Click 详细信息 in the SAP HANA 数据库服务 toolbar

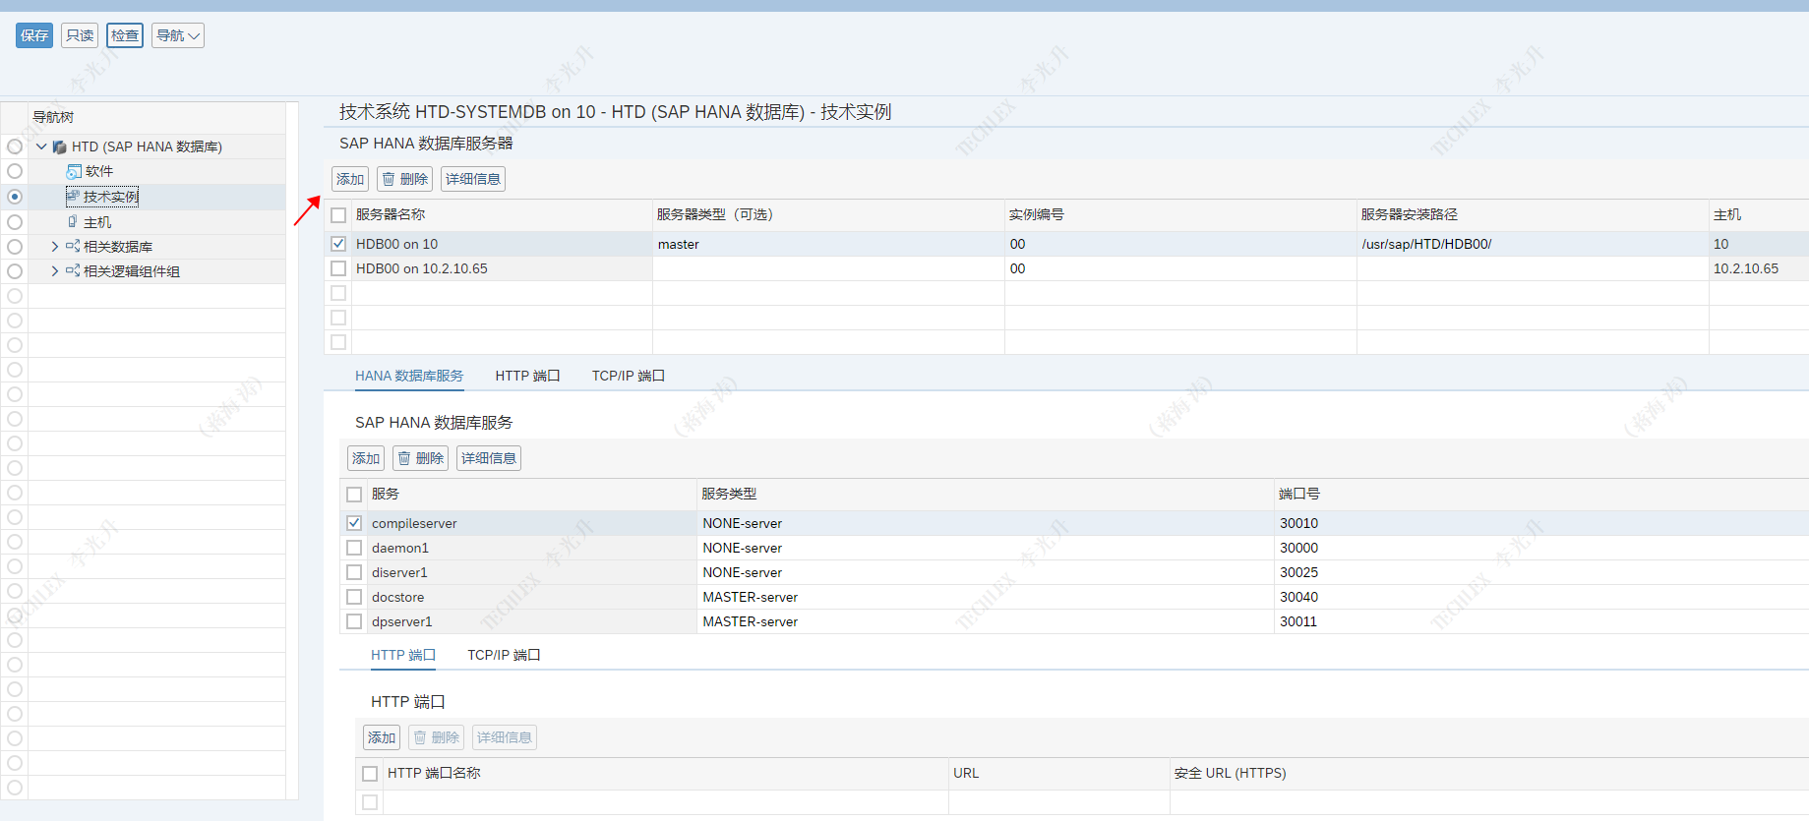tap(489, 458)
